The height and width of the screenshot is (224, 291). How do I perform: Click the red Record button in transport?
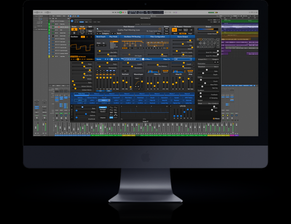123,12
